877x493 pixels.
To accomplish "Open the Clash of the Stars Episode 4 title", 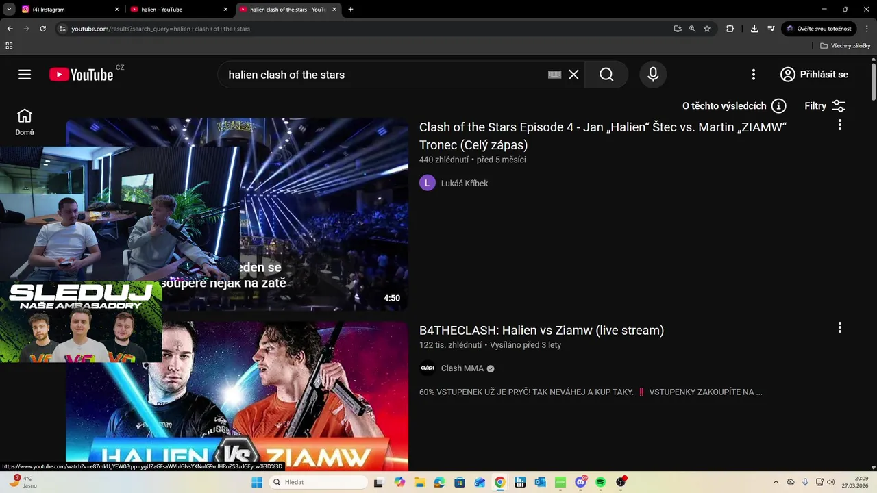I will pos(603,136).
